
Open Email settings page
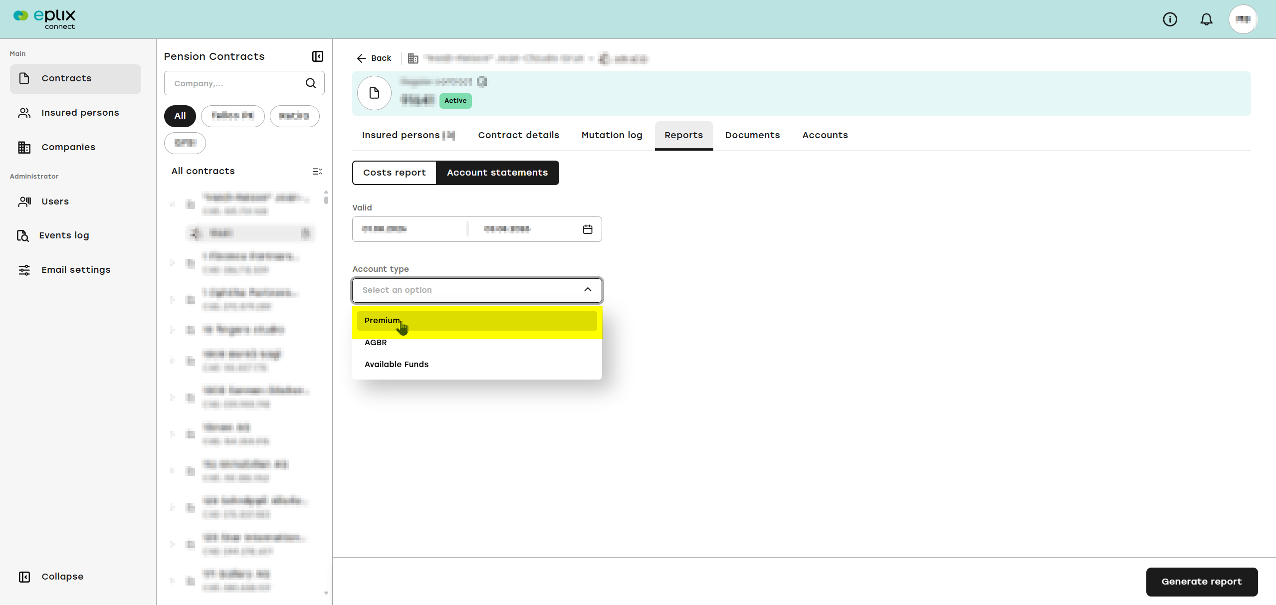(x=75, y=270)
